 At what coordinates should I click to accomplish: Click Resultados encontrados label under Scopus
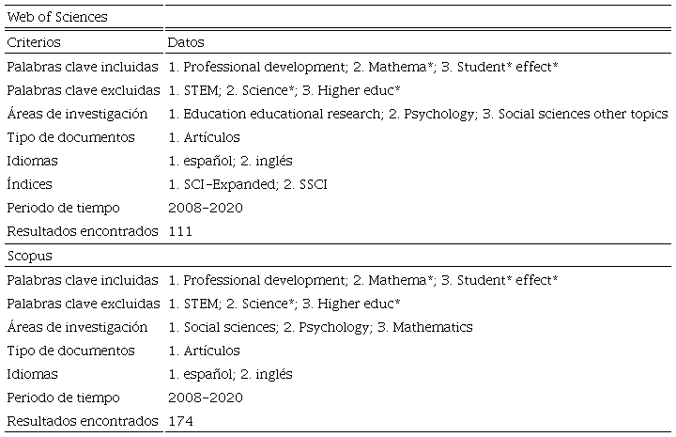point(82,421)
